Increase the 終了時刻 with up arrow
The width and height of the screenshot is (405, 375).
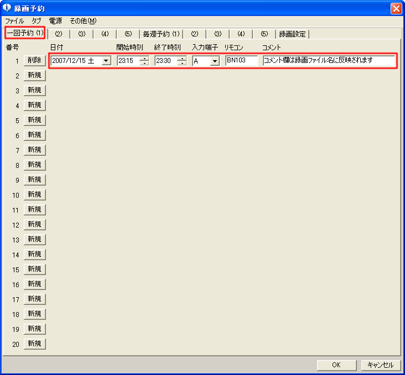(182, 59)
